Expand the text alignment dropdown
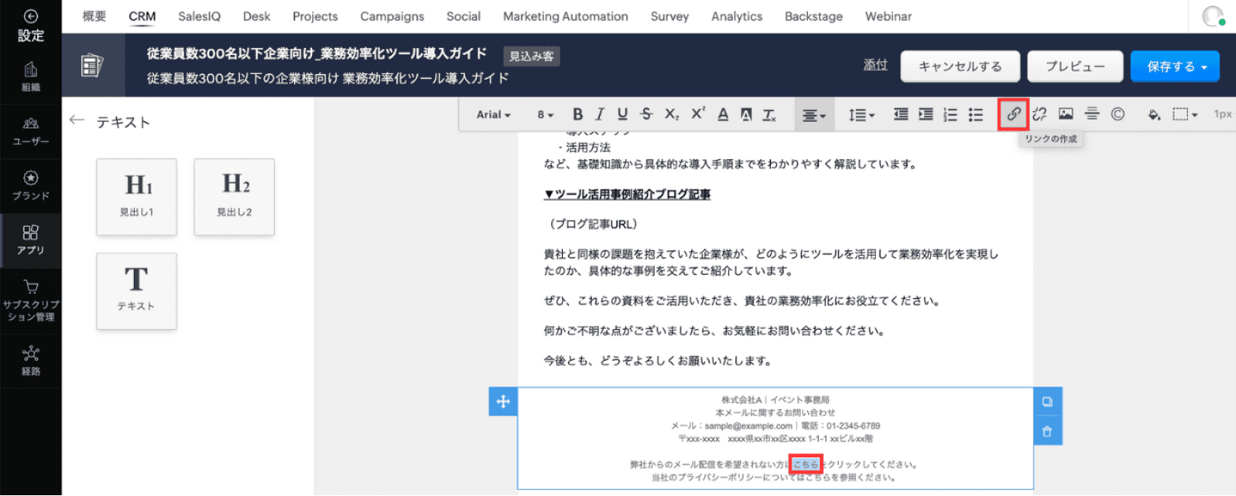 coord(814,115)
